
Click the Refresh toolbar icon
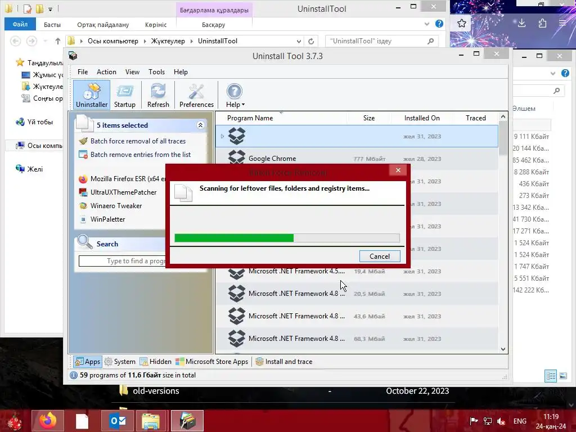[x=158, y=94]
